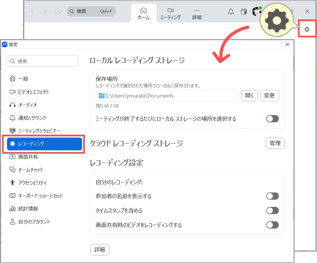Click 変更 button to change folder
The width and height of the screenshot is (317, 263).
270,96
